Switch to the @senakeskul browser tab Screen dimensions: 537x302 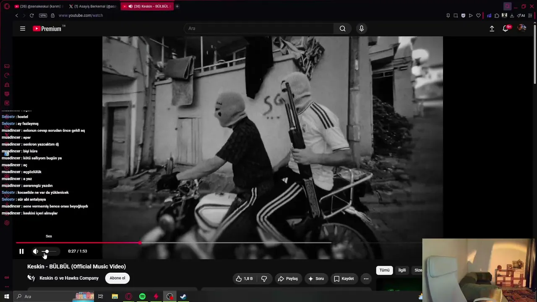39,6
